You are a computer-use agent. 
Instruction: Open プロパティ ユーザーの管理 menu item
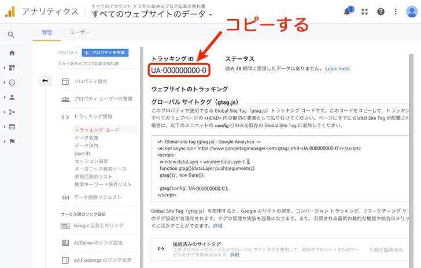click(103, 99)
